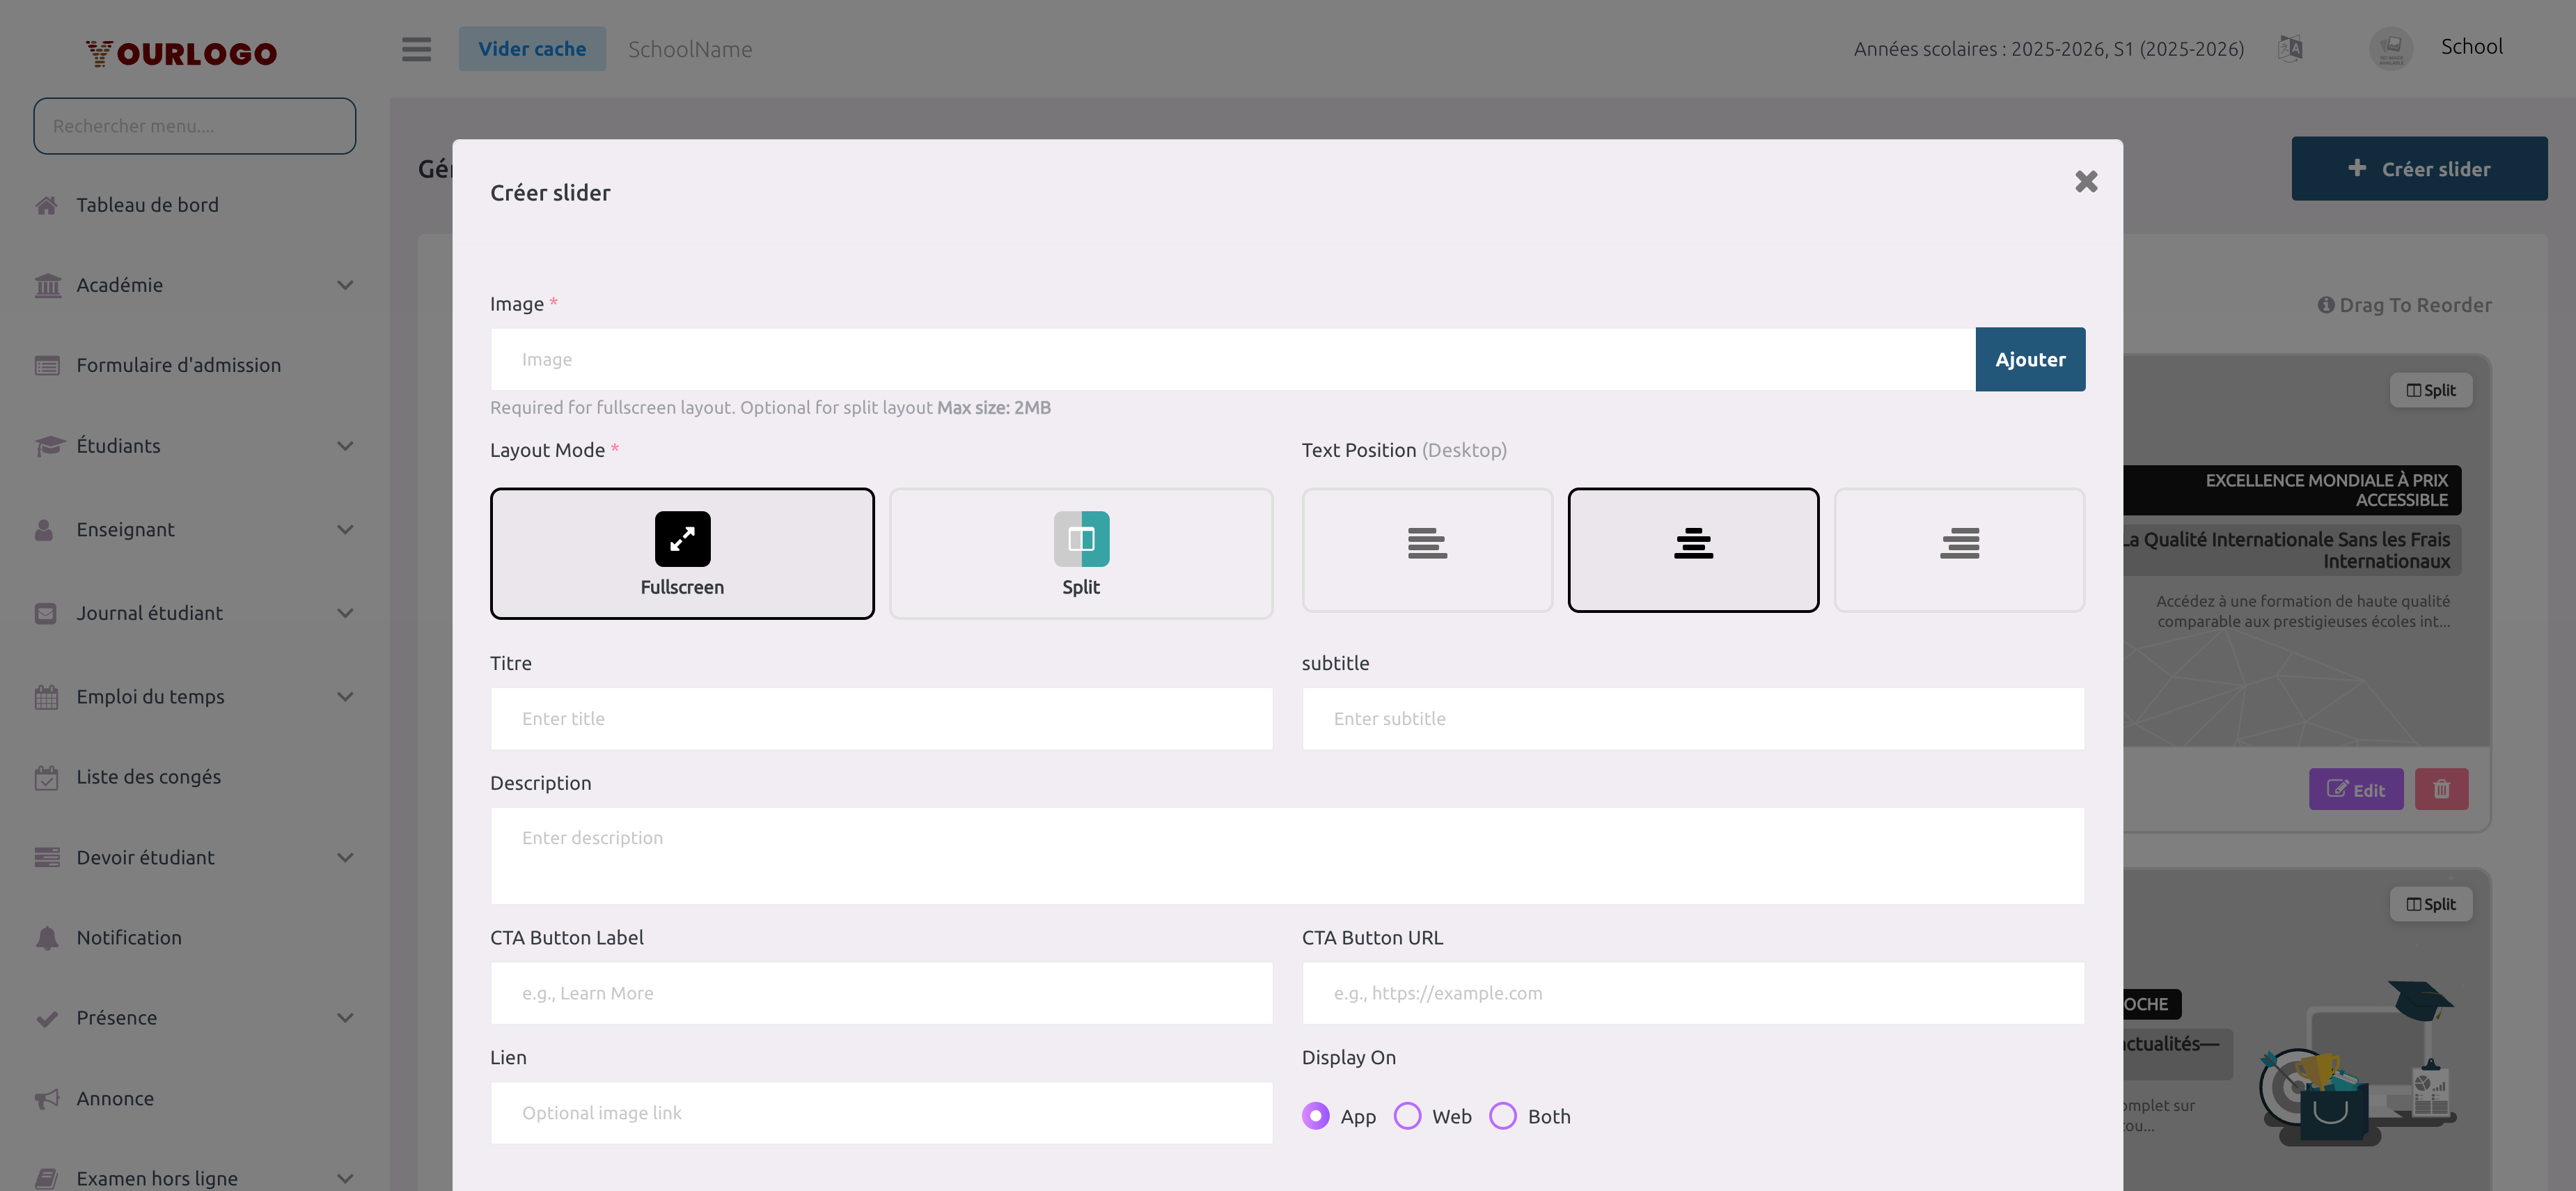Choose the Both display option
Viewport: 2576px width, 1191px height.
point(1502,1116)
